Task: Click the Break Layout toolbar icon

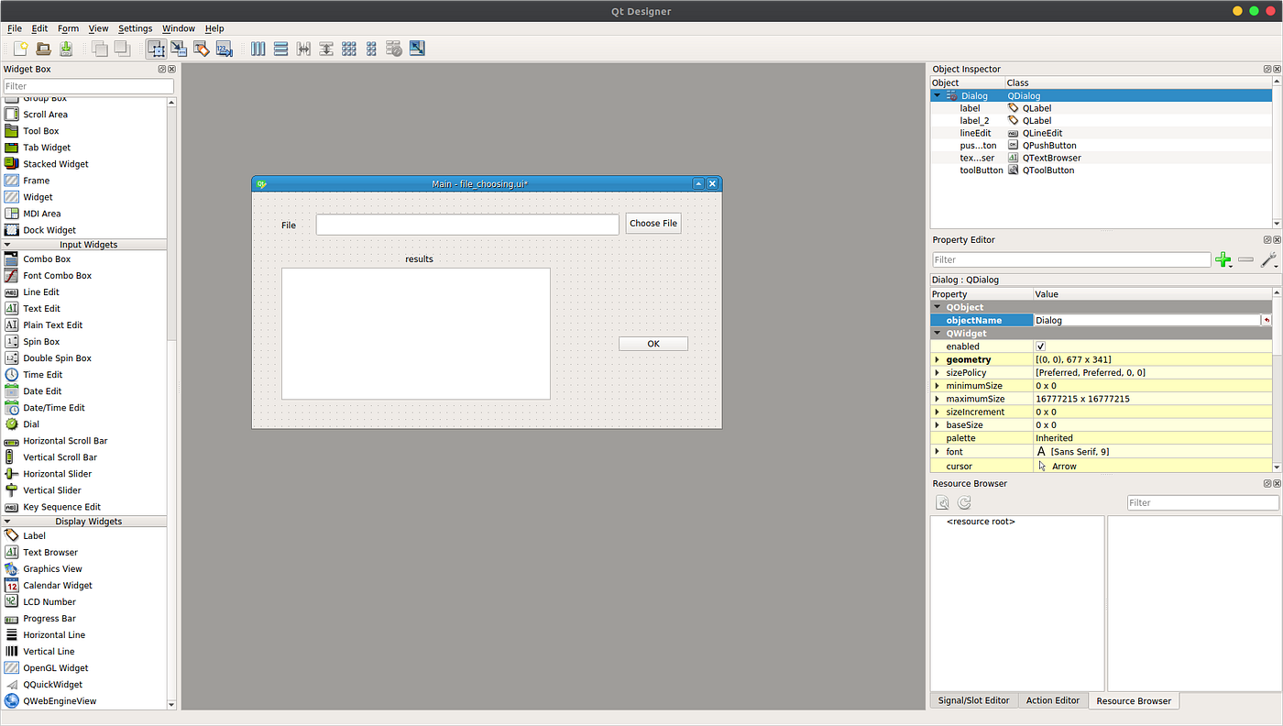Action: click(394, 49)
